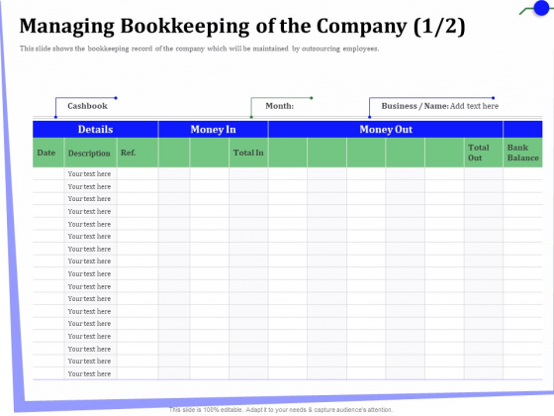This screenshot has height=416, width=554.
Task: Click the blue circle decoration at top right corner
Action: click(x=542, y=8)
